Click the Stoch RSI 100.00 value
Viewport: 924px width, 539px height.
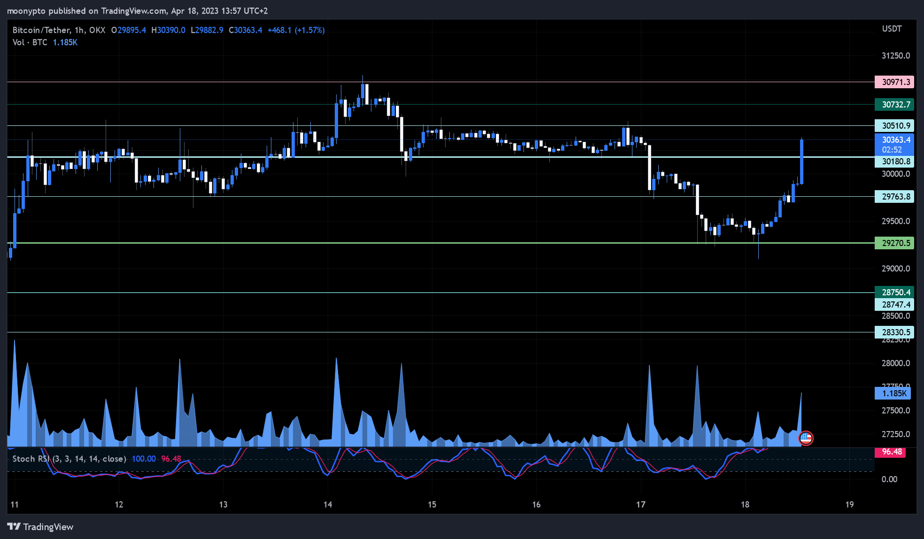point(144,459)
